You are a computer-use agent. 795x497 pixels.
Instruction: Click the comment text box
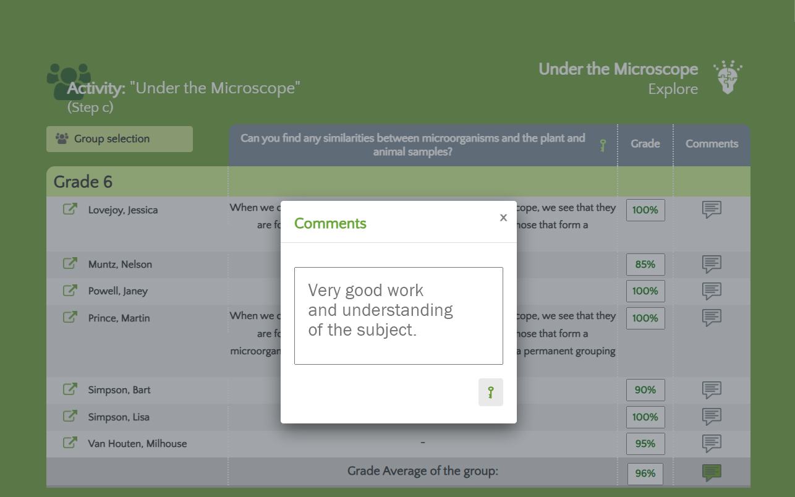pos(398,315)
